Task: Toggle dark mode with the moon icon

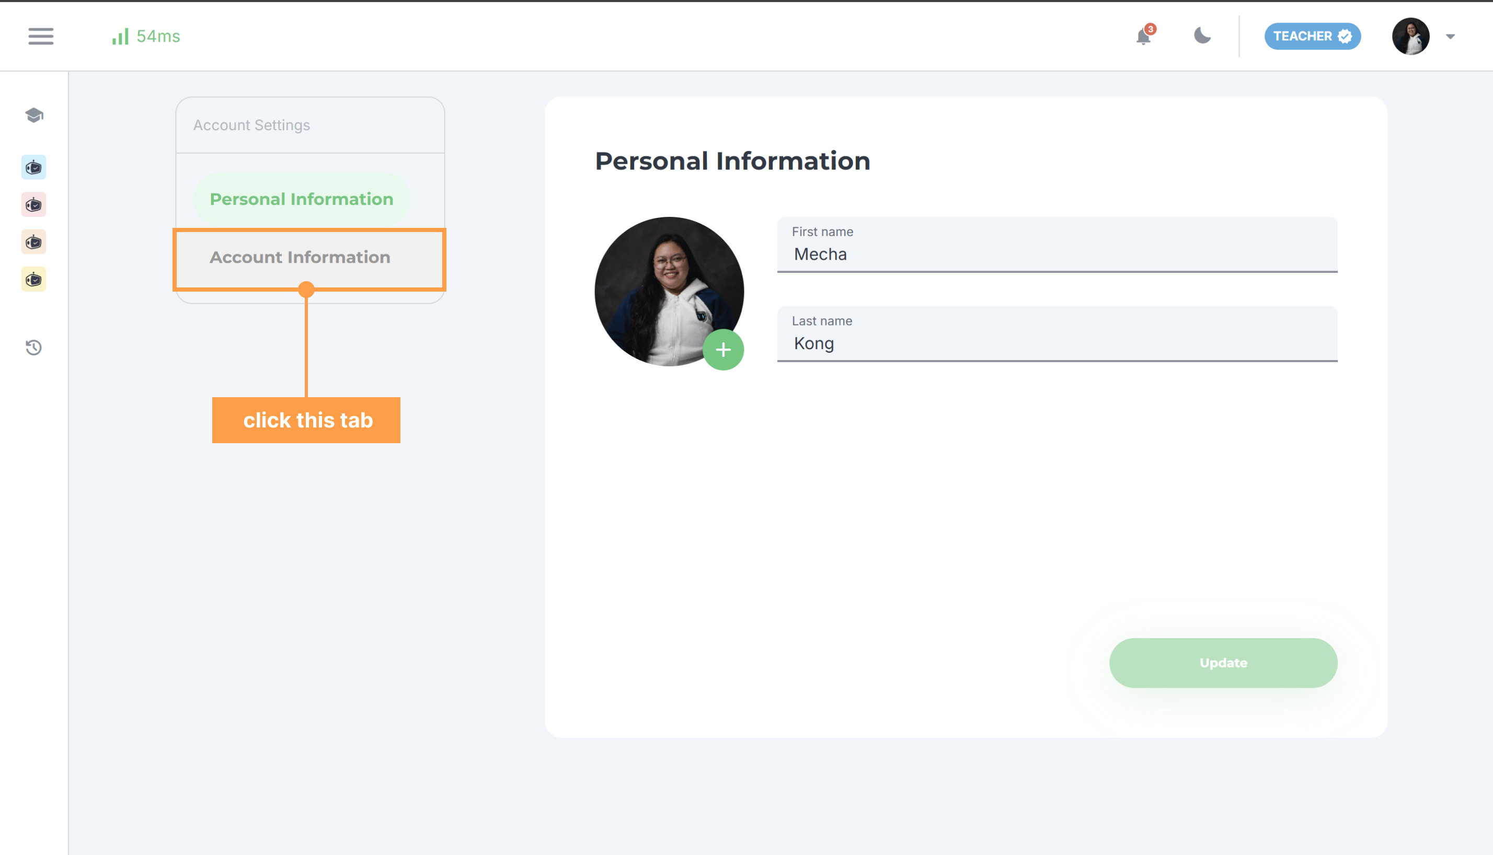Action: point(1202,37)
